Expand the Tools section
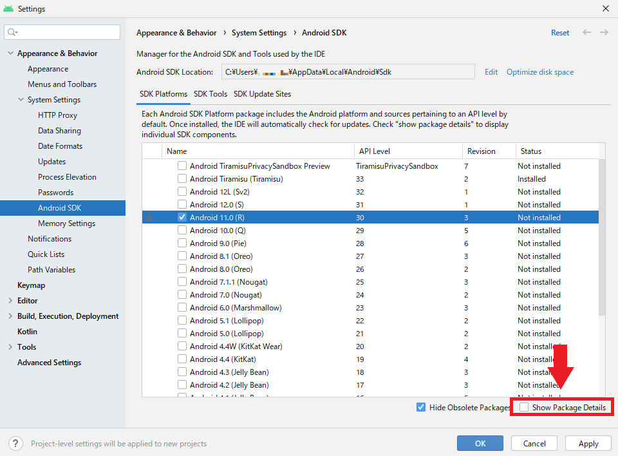 [10, 347]
